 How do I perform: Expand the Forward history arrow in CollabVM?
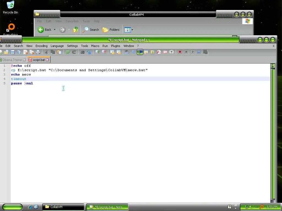coord(69,30)
